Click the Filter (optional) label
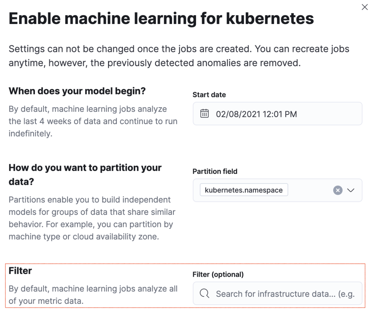Viewport: 372px width, 312px height. point(218,274)
